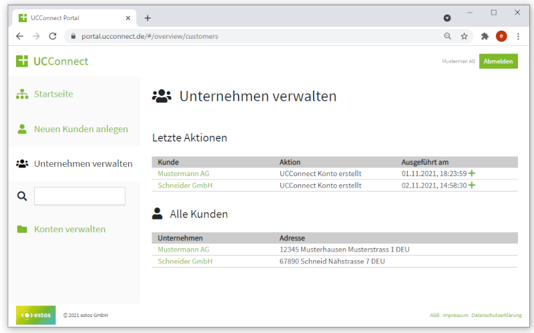534x333 pixels.
Task: Click the folder icon for Konten verwalten
Action: (x=22, y=230)
